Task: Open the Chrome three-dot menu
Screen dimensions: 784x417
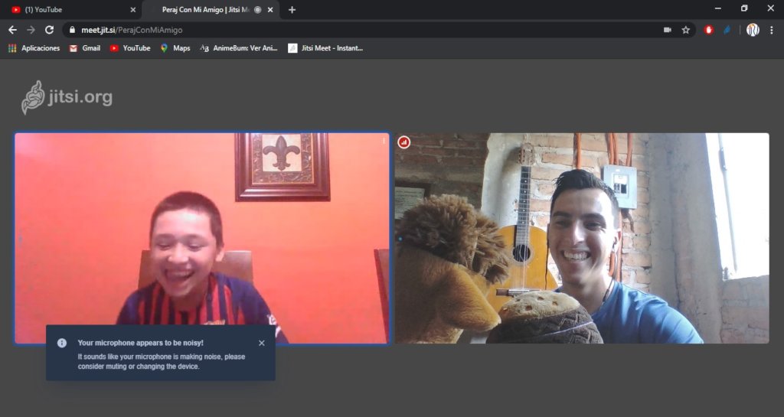Action: click(x=772, y=30)
